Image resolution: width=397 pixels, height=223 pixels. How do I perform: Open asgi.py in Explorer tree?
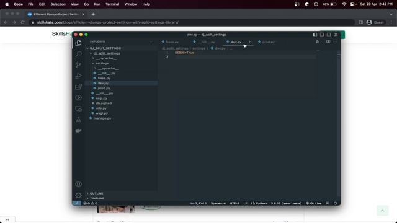click(x=101, y=98)
